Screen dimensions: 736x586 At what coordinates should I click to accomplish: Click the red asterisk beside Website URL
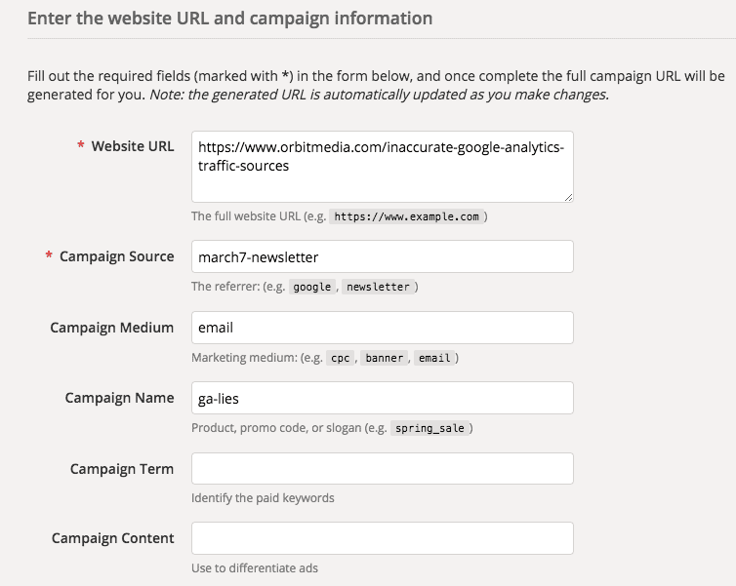pyautogui.click(x=81, y=145)
